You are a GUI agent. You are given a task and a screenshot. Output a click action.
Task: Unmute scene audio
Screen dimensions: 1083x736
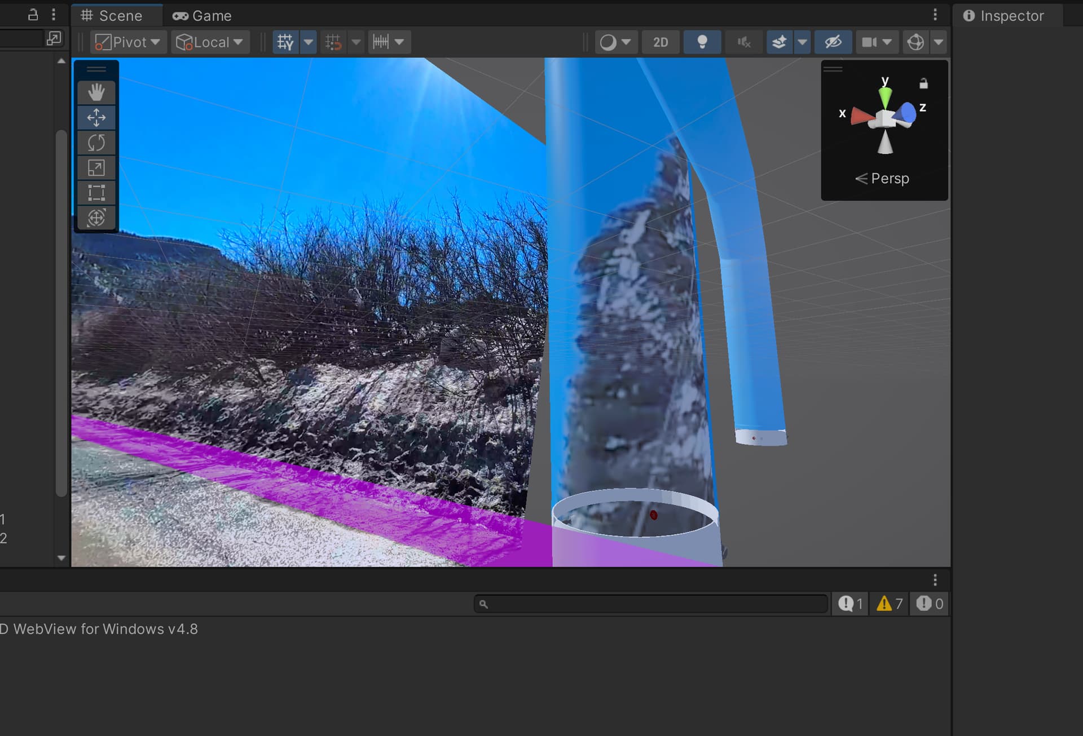coord(743,42)
